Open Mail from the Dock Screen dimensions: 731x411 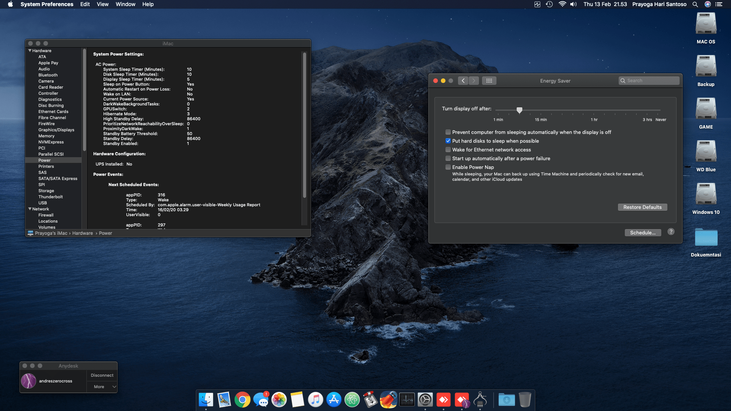click(224, 400)
